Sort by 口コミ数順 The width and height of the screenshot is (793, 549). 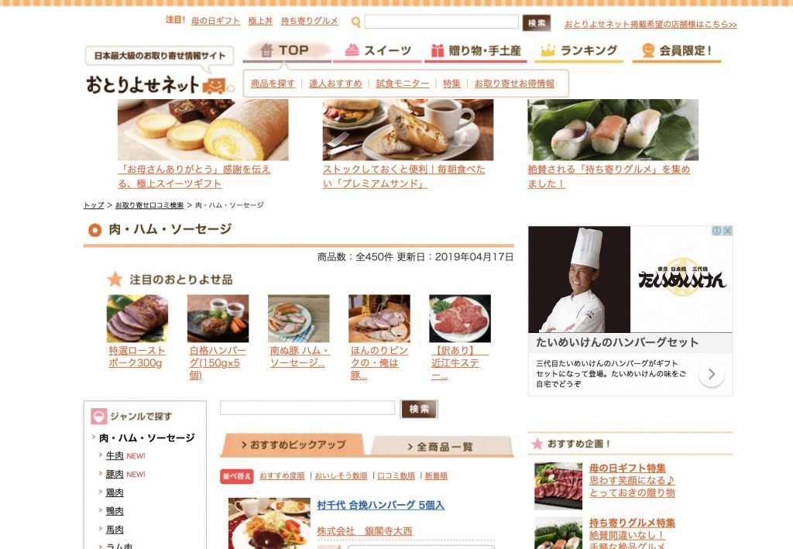396,475
